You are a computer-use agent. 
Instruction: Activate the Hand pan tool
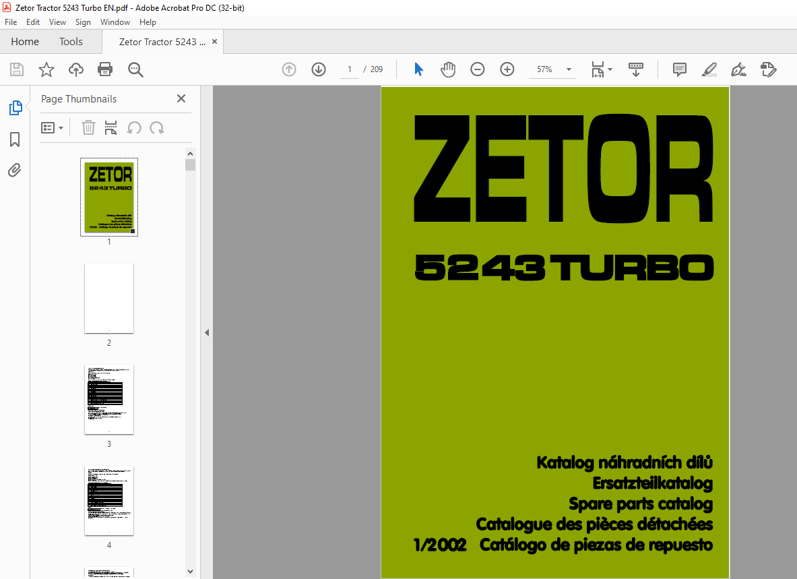[x=448, y=69]
